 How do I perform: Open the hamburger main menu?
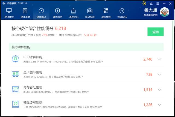(158, 4)
